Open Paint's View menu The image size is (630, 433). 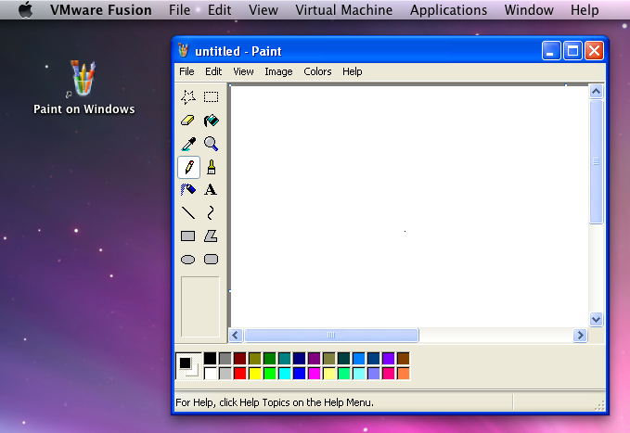pos(243,71)
